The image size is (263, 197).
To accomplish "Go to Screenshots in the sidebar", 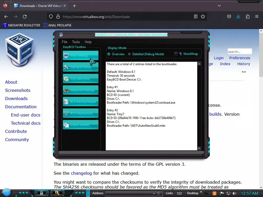I will pos(18,90).
